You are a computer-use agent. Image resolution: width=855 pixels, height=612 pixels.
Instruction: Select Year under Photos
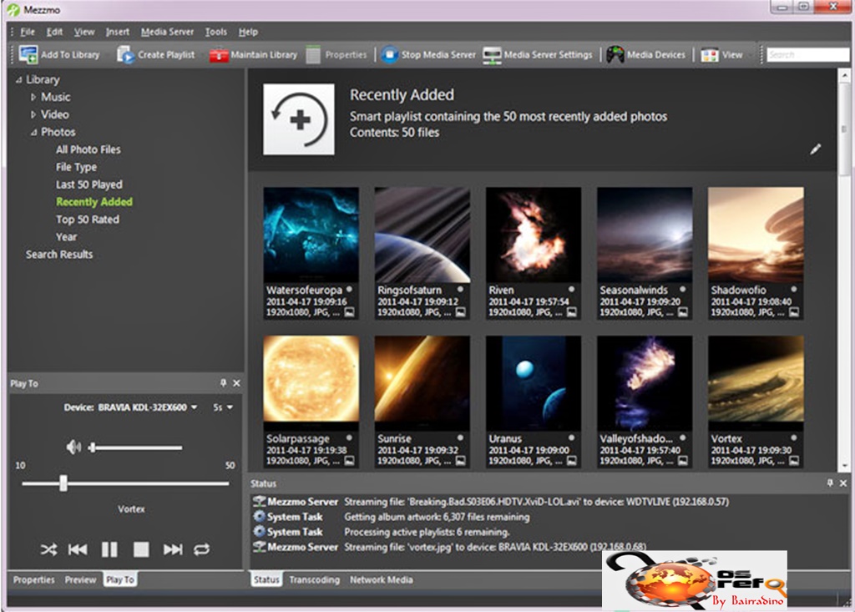point(67,237)
